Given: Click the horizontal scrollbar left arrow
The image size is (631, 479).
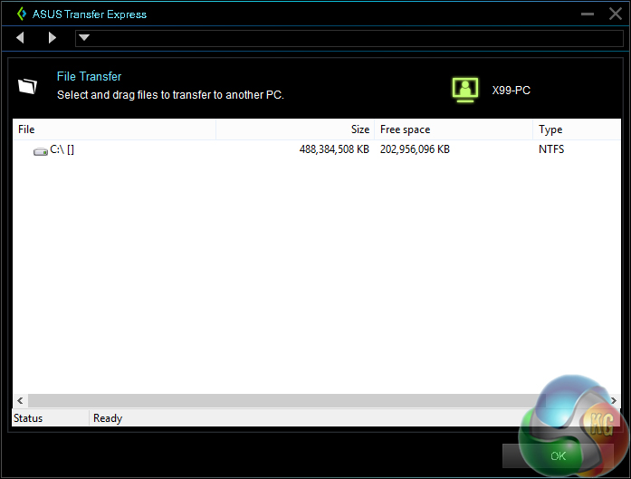Looking at the screenshot, I should click(20, 400).
